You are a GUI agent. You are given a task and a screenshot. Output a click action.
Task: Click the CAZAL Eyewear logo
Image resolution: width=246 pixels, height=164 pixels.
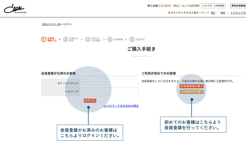[x=15, y=9]
